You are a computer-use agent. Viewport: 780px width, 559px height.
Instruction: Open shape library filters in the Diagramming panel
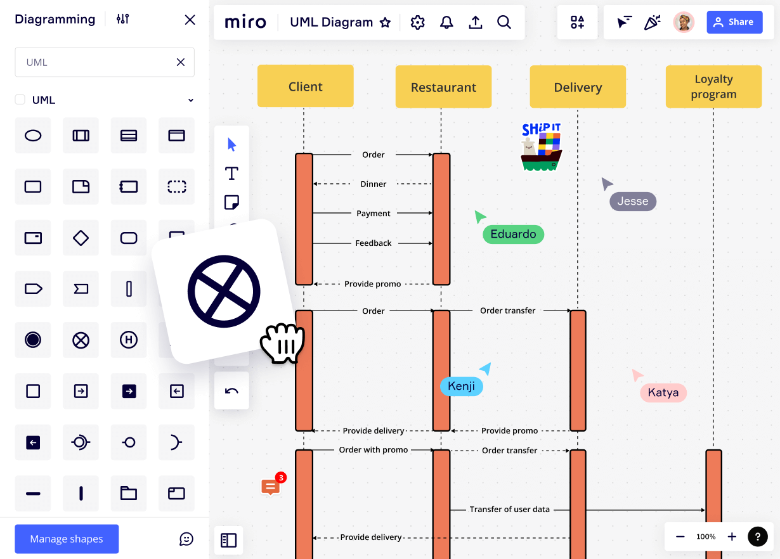coord(122,19)
